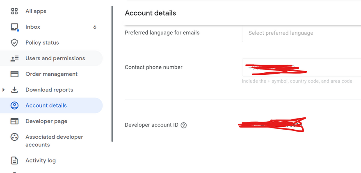Open the Activity log page
This screenshot has height=173, width=361.
[41, 160]
